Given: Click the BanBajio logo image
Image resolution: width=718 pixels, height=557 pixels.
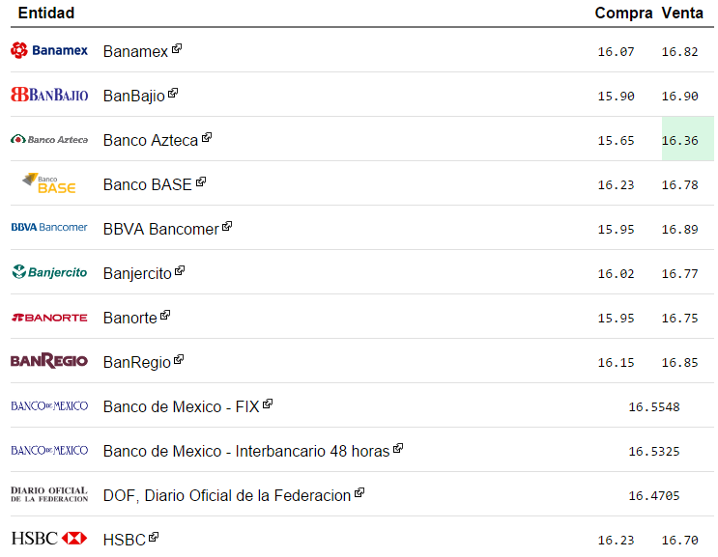Looking at the screenshot, I should coord(48,95).
